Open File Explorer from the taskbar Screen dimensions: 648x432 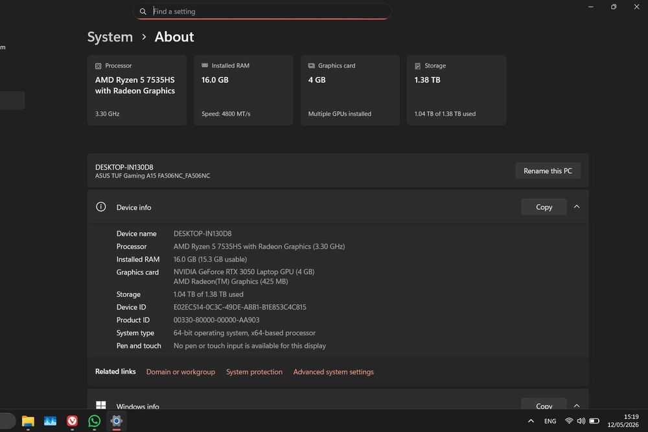click(28, 421)
